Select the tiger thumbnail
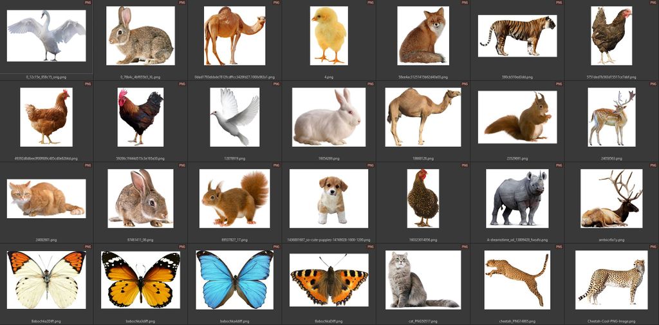 point(517,35)
